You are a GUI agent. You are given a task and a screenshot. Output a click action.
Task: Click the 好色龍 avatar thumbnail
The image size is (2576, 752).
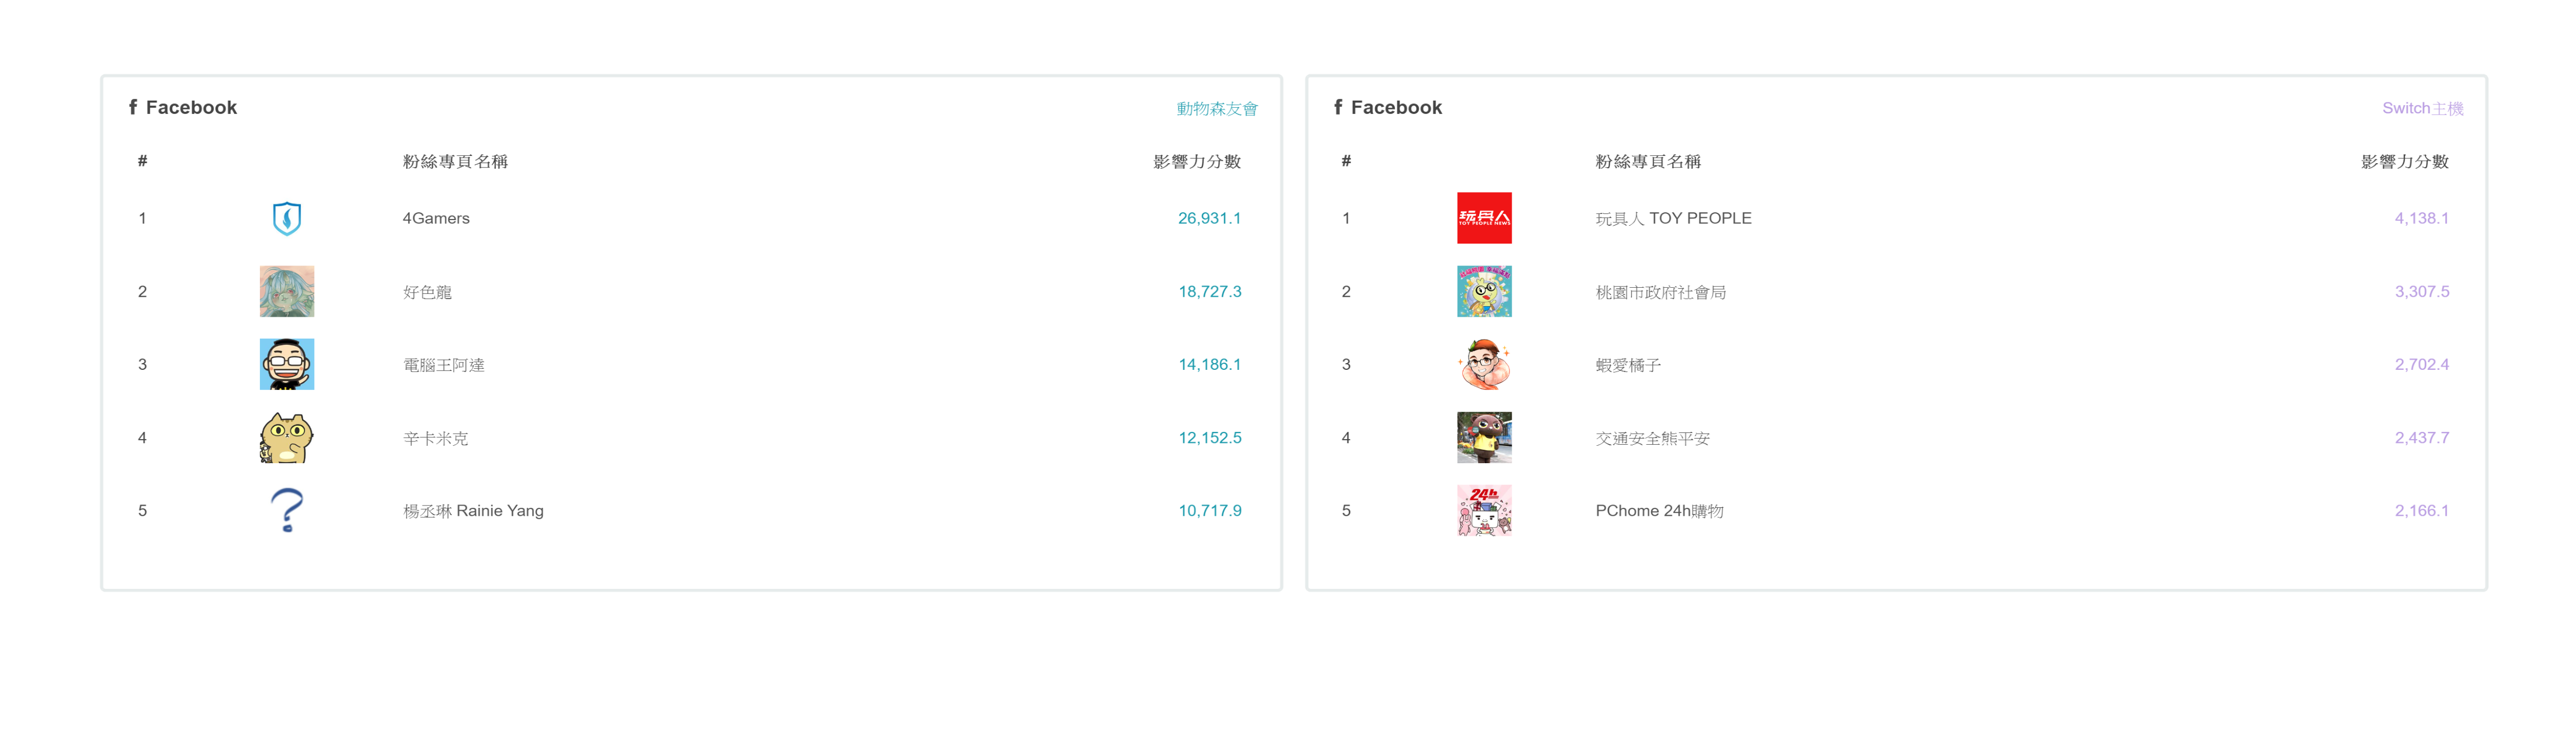[287, 291]
